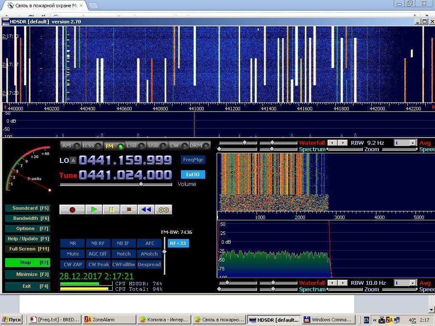Screen dimensions: 435x326
Task: Select FM demodulation mode
Action: click(x=114, y=146)
